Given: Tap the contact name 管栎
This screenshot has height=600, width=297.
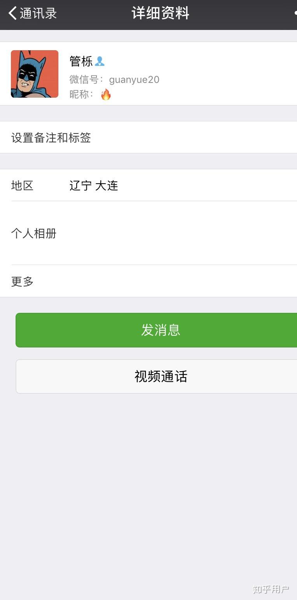Looking at the screenshot, I should (81, 61).
